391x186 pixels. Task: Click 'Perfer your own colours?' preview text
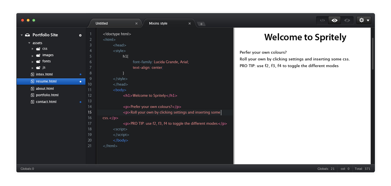pos(263,52)
